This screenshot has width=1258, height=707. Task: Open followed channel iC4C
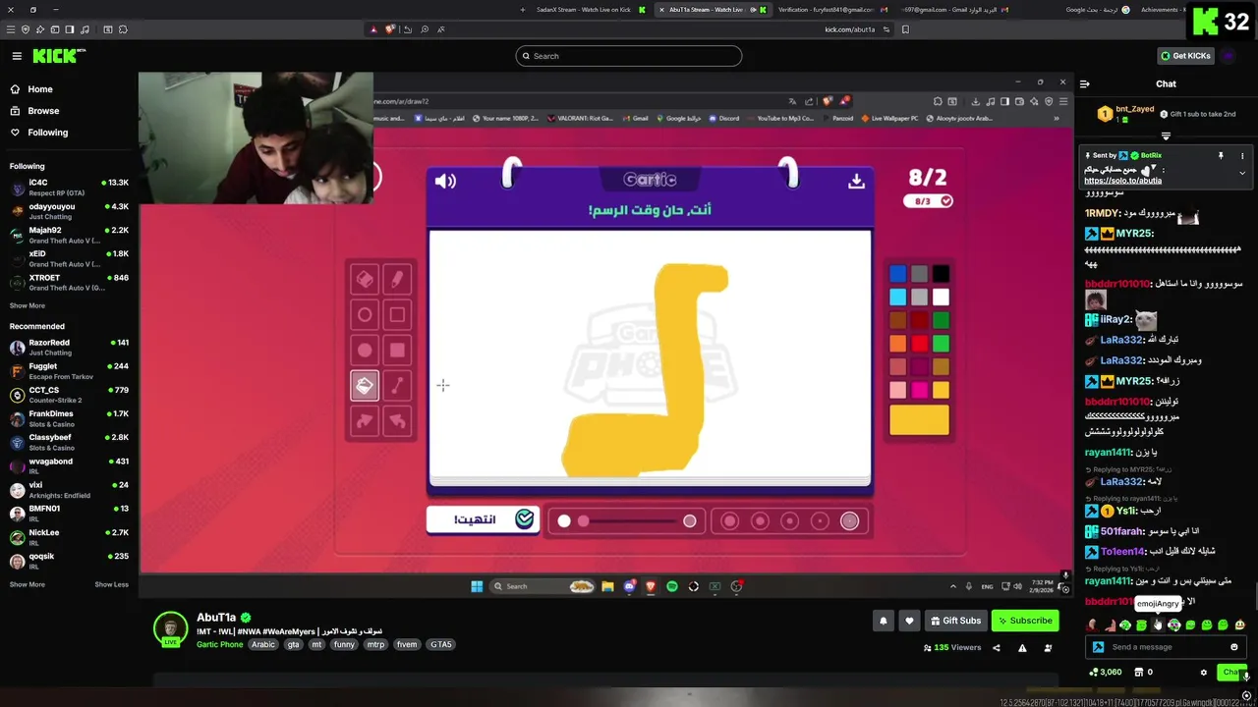tap(69, 187)
